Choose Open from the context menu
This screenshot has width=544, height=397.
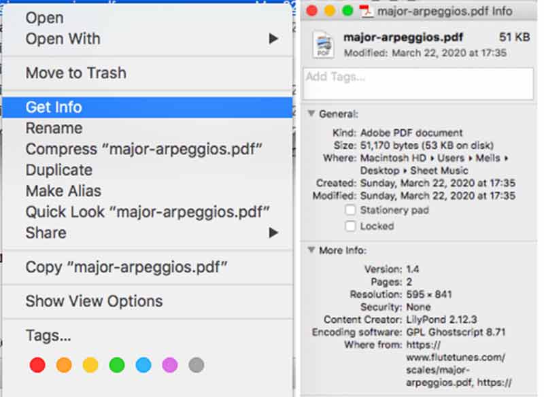tap(148, 18)
